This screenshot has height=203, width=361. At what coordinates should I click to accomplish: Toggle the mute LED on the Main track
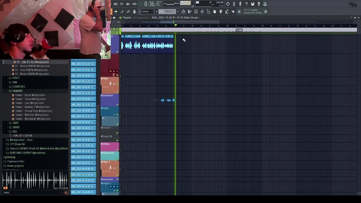117,84
